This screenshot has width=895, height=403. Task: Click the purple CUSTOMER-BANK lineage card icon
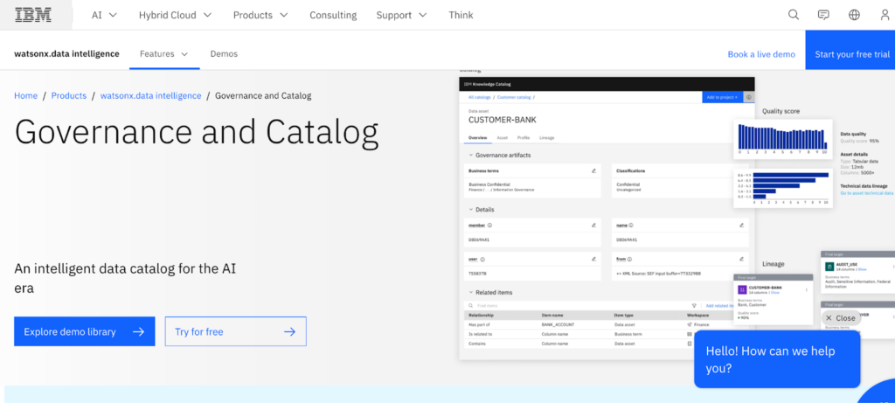tap(743, 289)
